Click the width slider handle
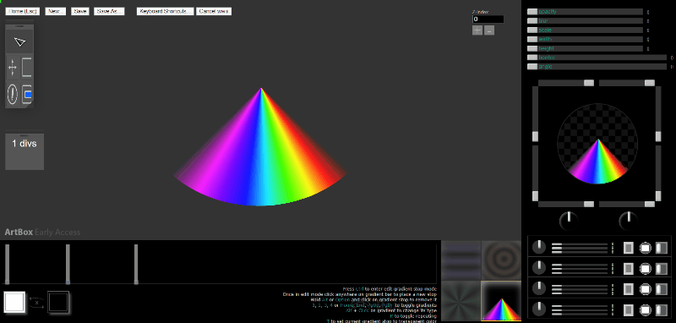The height and width of the screenshot is (323, 676). (x=532, y=39)
